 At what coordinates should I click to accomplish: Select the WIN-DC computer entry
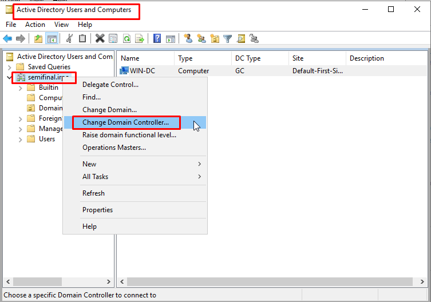(x=142, y=71)
